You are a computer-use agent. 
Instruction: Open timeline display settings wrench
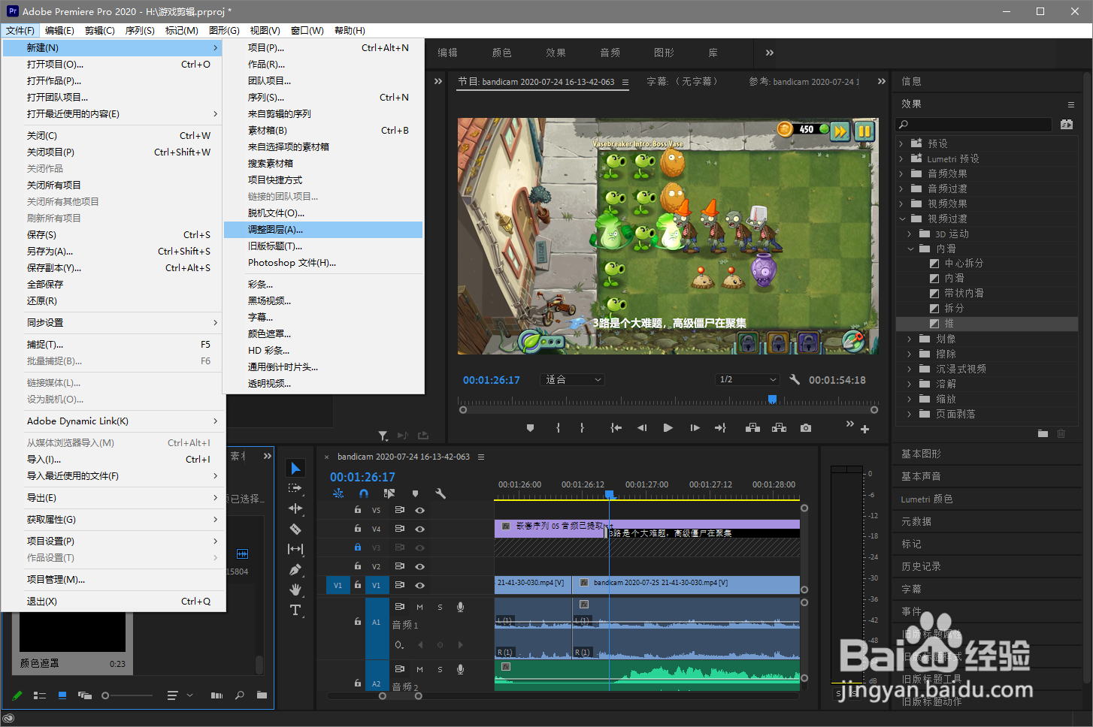tap(441, 493)
